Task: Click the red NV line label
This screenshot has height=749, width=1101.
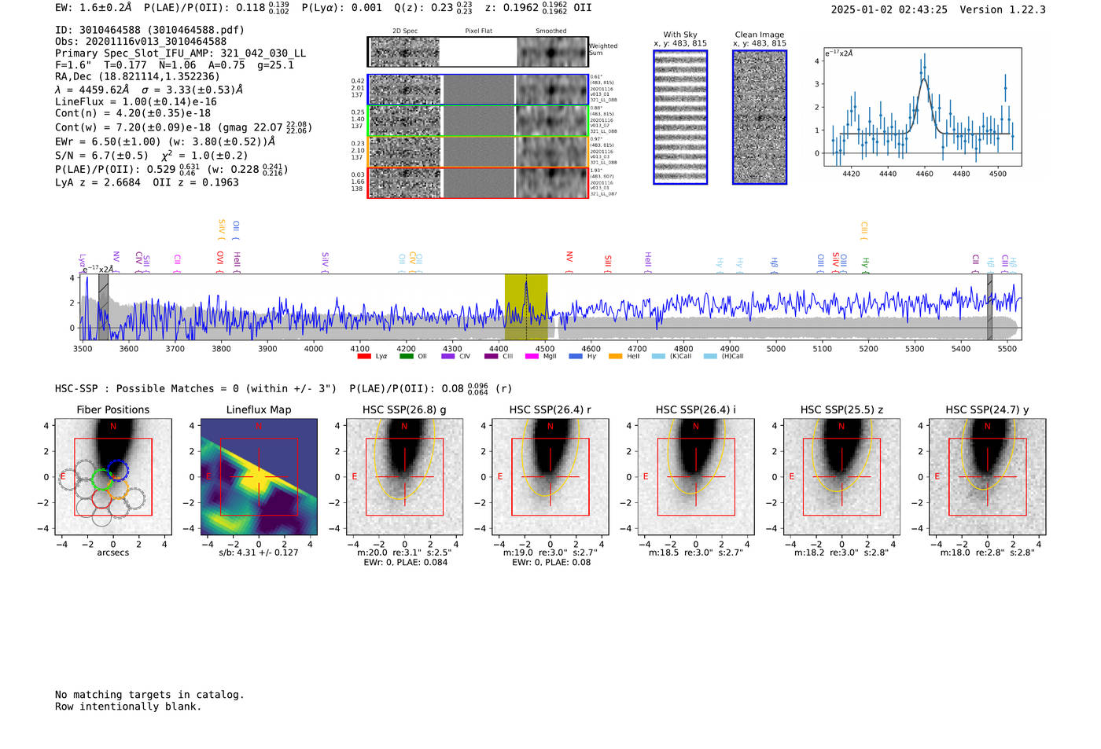Action: pos(569,259)
